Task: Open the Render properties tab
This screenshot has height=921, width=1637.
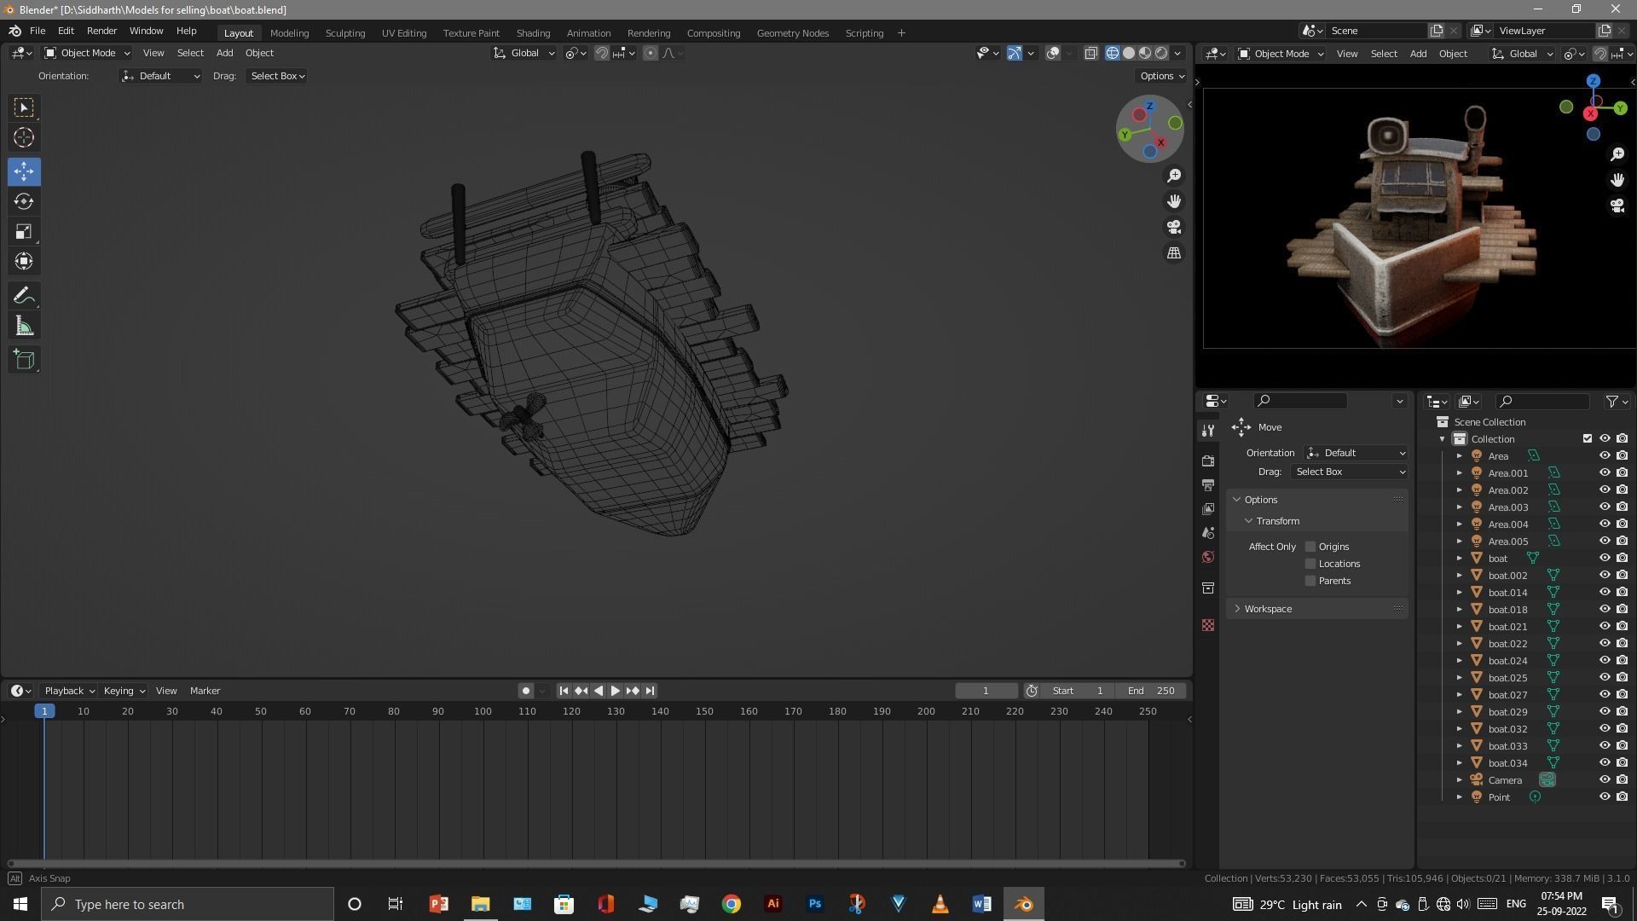Action: click(1207, 460)
